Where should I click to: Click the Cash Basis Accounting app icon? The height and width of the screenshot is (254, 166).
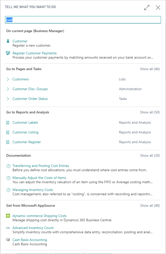(8, 240)
